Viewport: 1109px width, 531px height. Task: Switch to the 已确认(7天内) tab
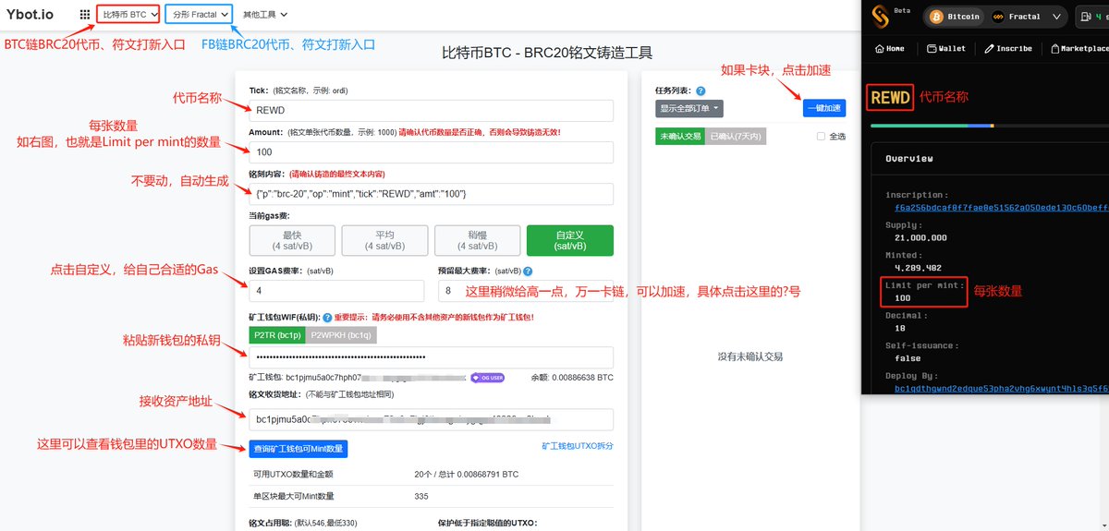[x=736, y=136]
